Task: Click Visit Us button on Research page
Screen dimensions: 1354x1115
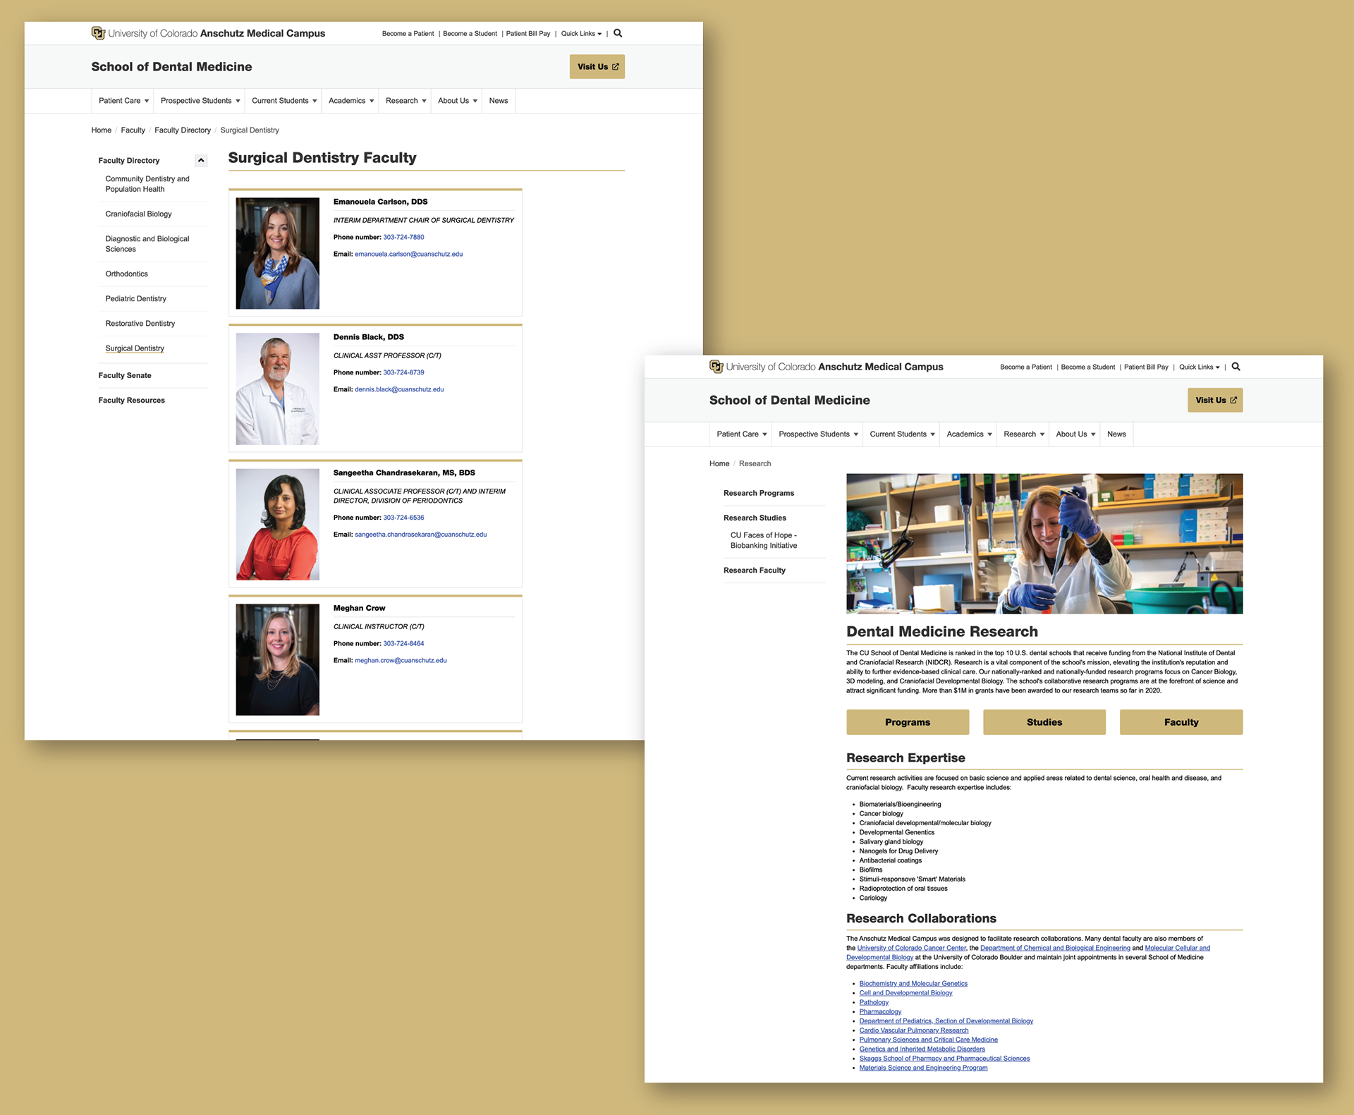Action: tap(1214, 401)
